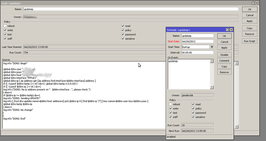Toggle test policy in Schedule dialog
The height and width of the screenshot is (141, 266).
point(170,113)
